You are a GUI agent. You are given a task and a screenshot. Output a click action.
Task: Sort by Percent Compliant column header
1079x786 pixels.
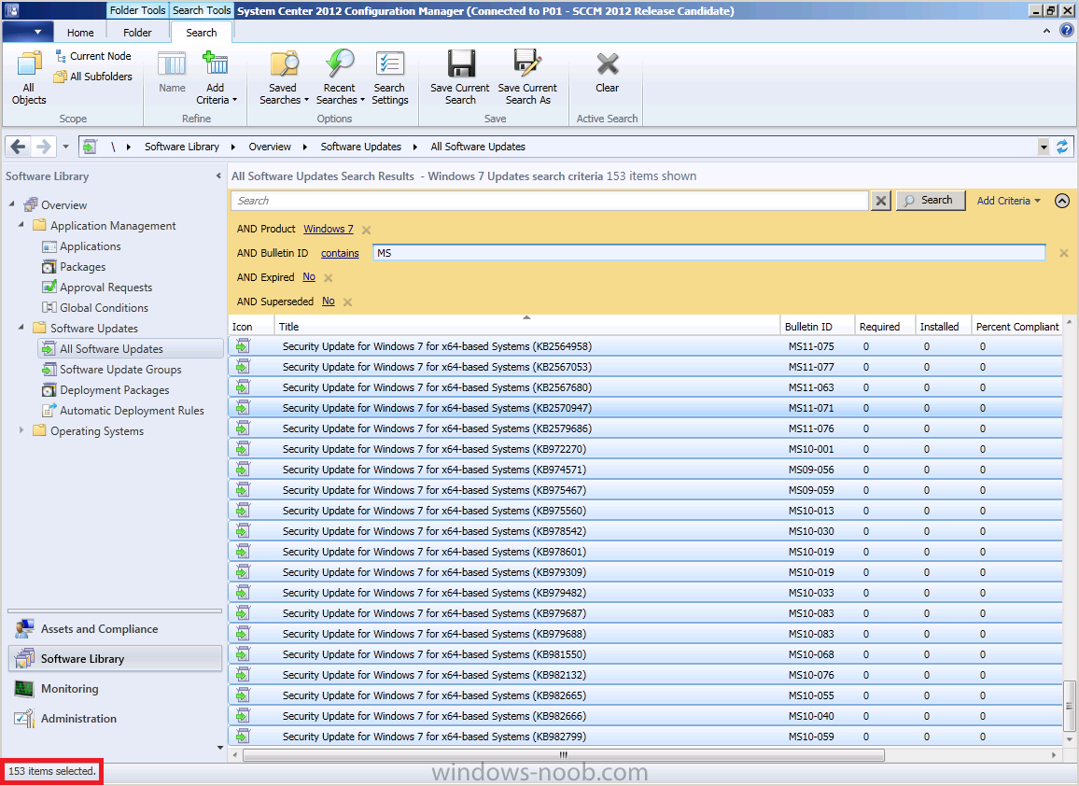[x=1017, y=327]
